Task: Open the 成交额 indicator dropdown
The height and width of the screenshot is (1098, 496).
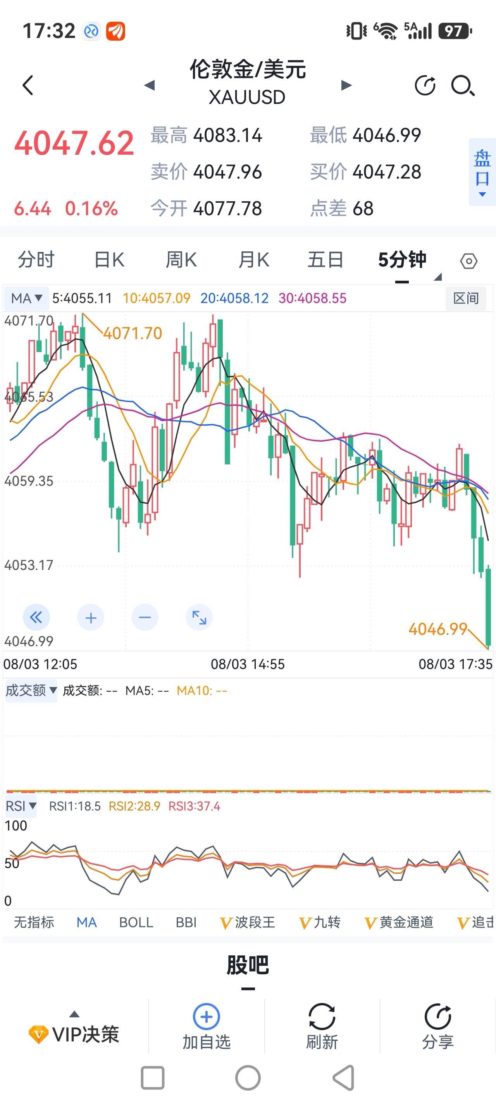Action: 31,691
